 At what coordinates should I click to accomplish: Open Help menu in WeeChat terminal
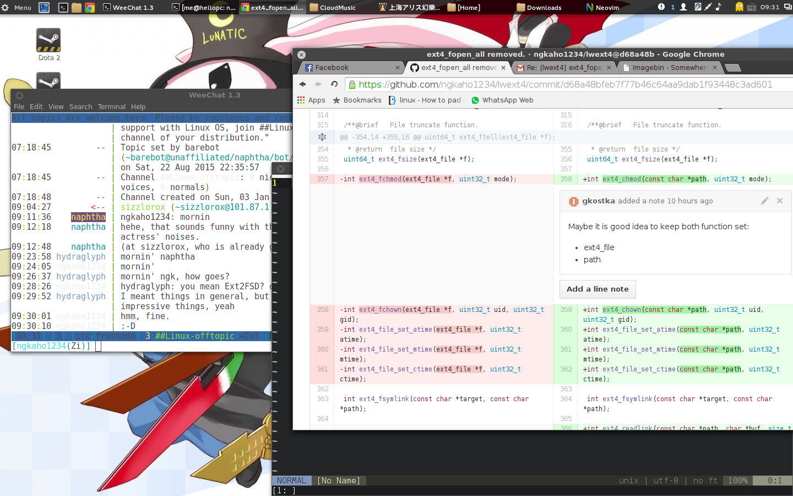pos(138,106)
